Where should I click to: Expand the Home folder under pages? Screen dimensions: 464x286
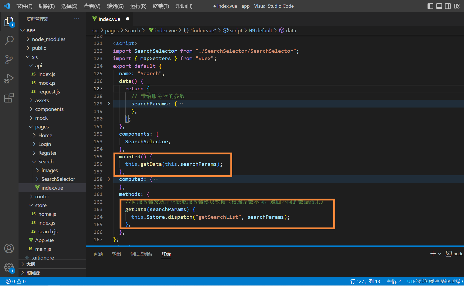[x=52, y=135]
